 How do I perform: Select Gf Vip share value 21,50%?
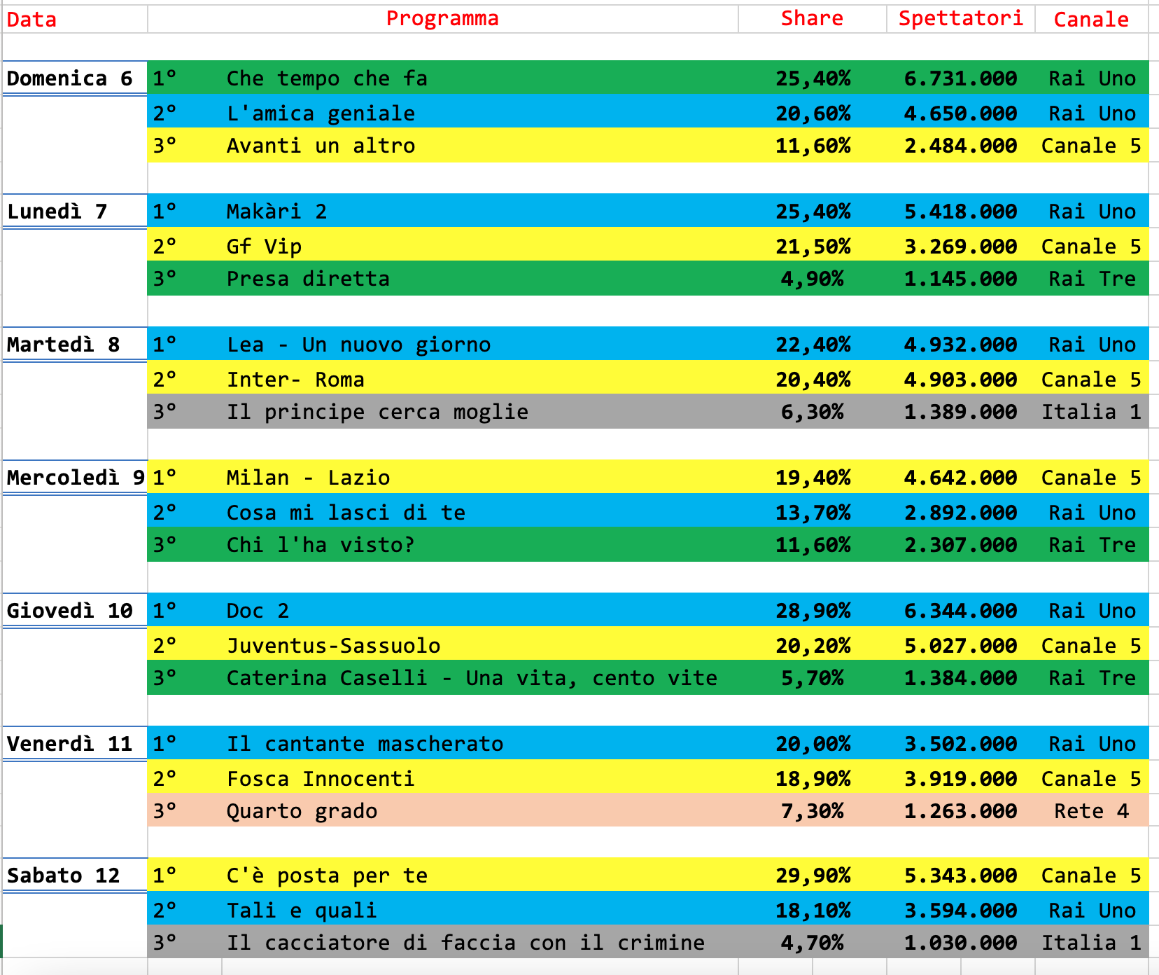coord(813,247)
